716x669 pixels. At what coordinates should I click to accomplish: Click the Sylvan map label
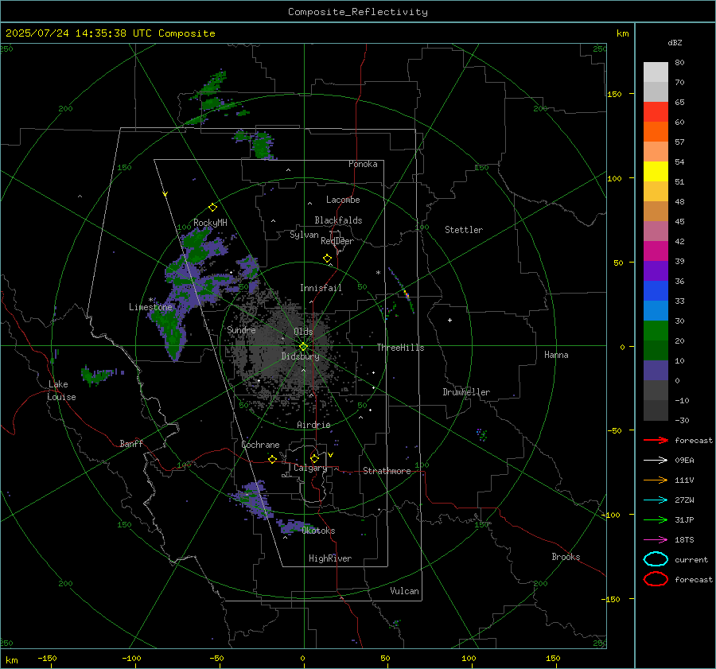pyautogui.click(x=304, y=235)
